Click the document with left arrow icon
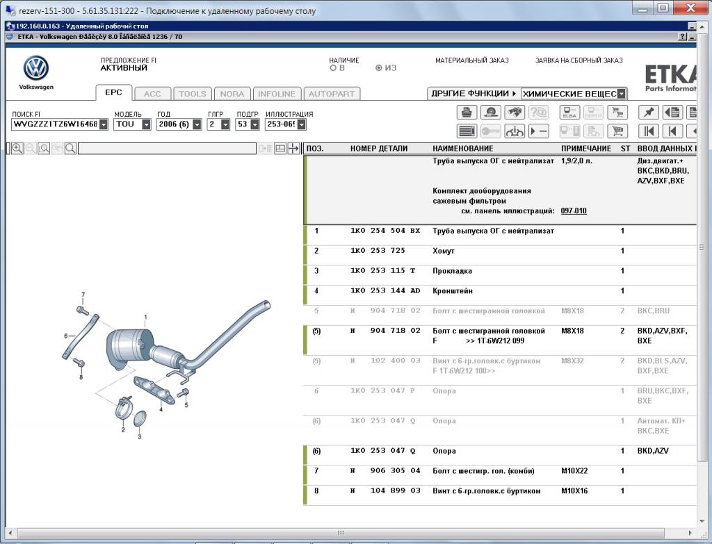 pyautogui.click(x=672, y=112)
